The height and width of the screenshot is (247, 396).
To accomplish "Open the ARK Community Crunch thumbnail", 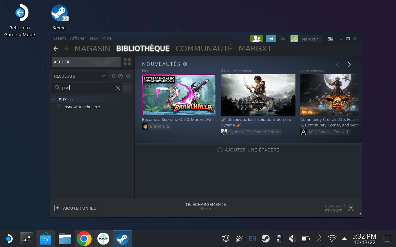I will [x=330, y=95].
